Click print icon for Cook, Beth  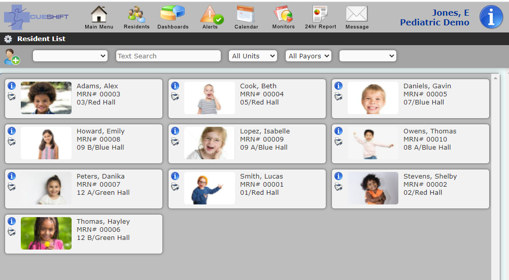coord(175,96)
